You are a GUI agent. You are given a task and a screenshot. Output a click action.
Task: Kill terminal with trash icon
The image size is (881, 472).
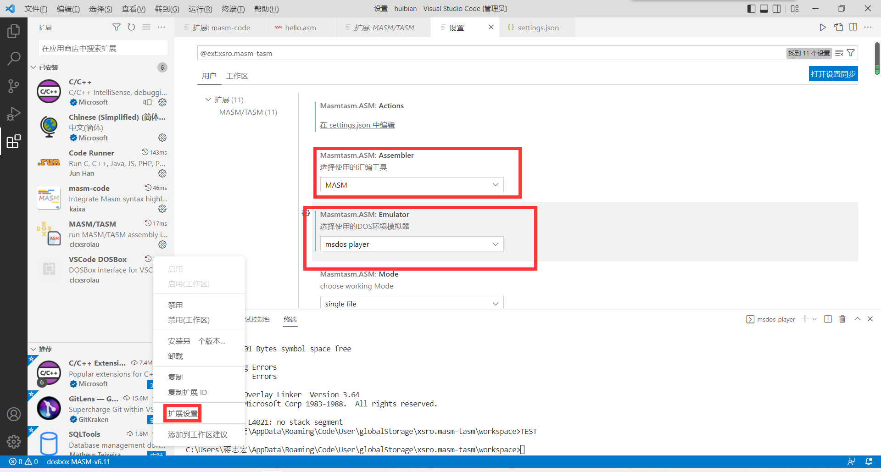click(842, 319)
